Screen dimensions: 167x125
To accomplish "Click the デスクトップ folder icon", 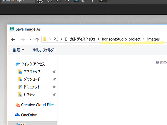I will [x=20, y=72].
